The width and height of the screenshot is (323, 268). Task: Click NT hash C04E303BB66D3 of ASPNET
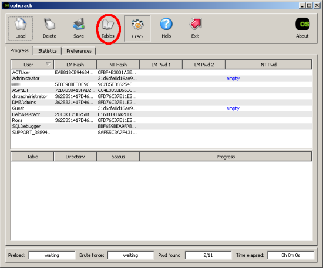point(117,90)
